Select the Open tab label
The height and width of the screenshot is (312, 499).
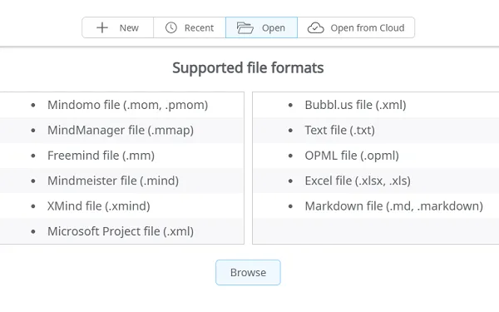(274, 28)
